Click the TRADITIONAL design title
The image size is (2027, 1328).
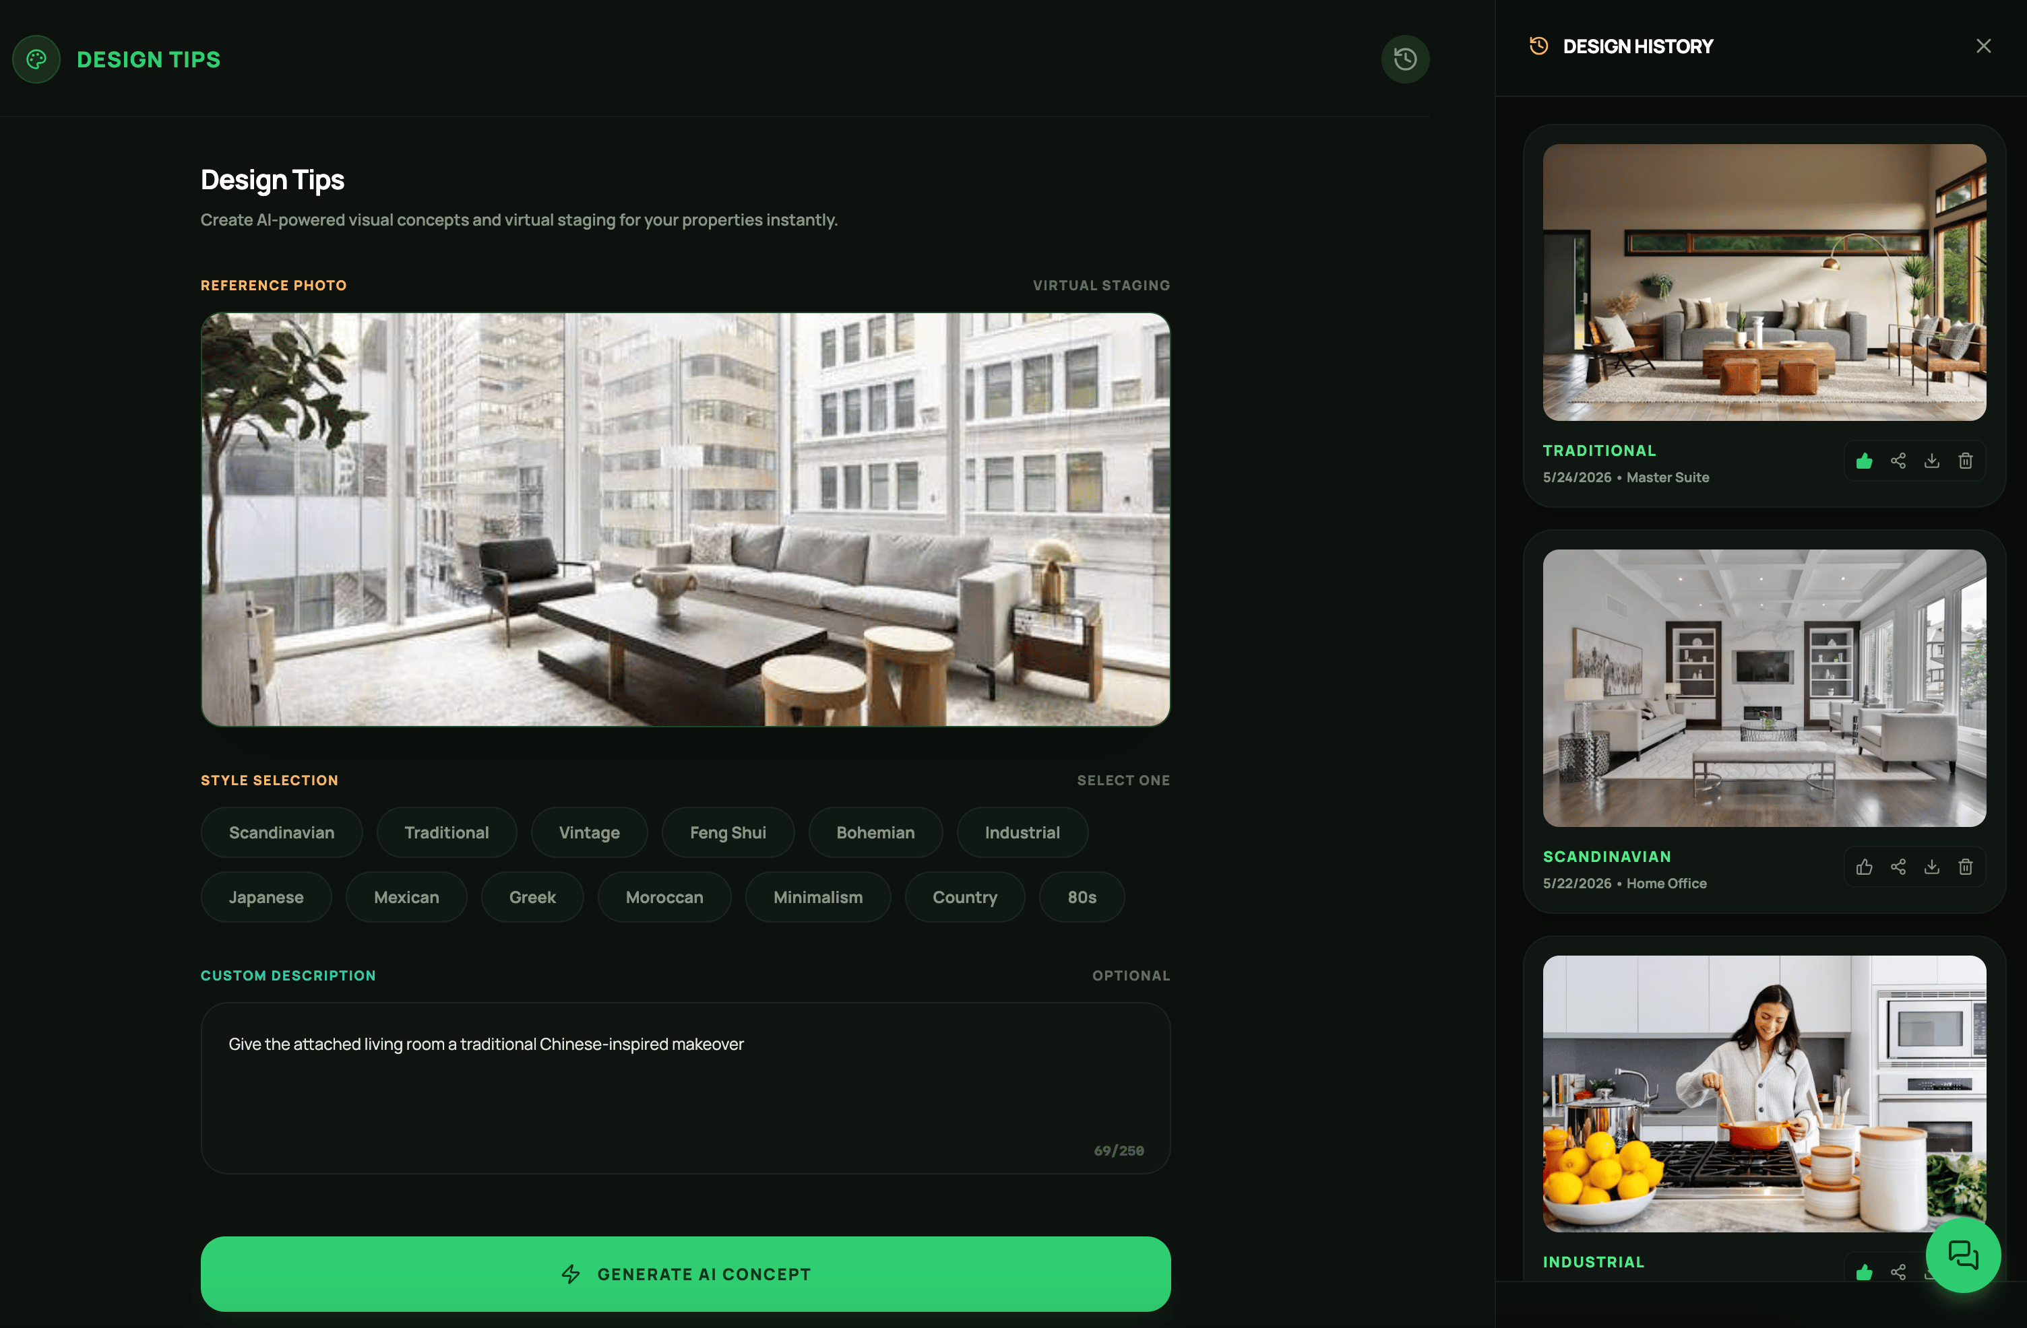click(1598, 451)
